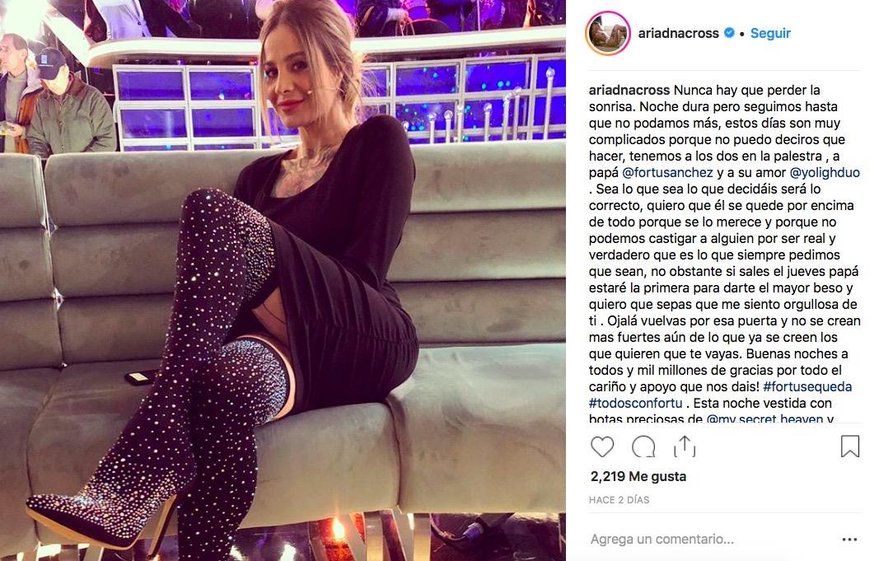The image size is (879, 561).
Task: Visit the @yolighduo mention
Action: point(825,172)
